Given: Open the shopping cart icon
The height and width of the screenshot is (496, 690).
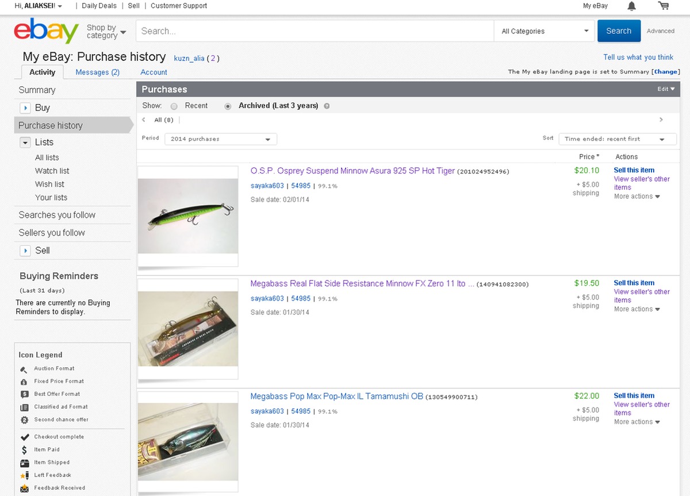Looking at the screenshot, I should 664,6.
